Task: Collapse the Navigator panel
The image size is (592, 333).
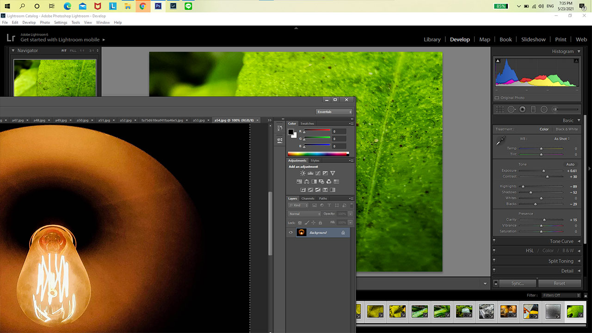Action: click(13, 50)
